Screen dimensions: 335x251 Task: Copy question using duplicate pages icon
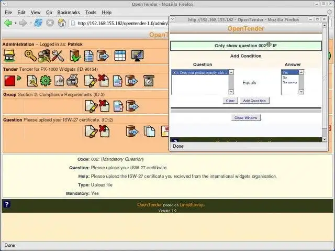point(149,132)
